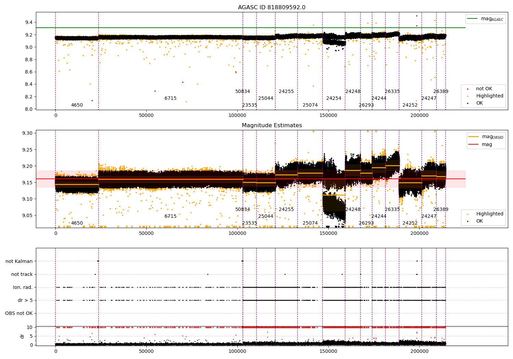Viewport: 513px width, 359px height.
Task: Click the 10 tick on the dr axis
Action: pyautogui.click(x=30, y=327)
